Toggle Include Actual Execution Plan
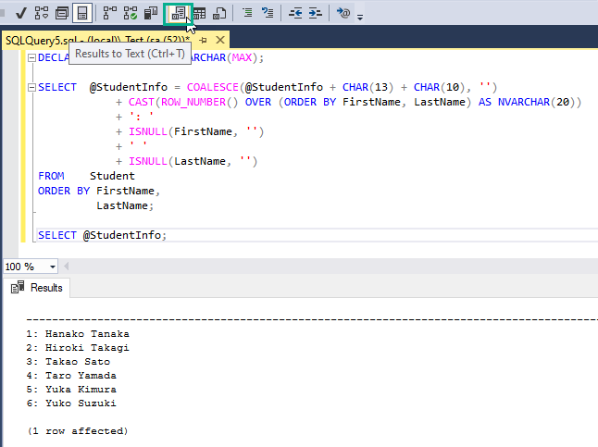The width and height of the screenshot is (598, 447). (x=109, y=13)
